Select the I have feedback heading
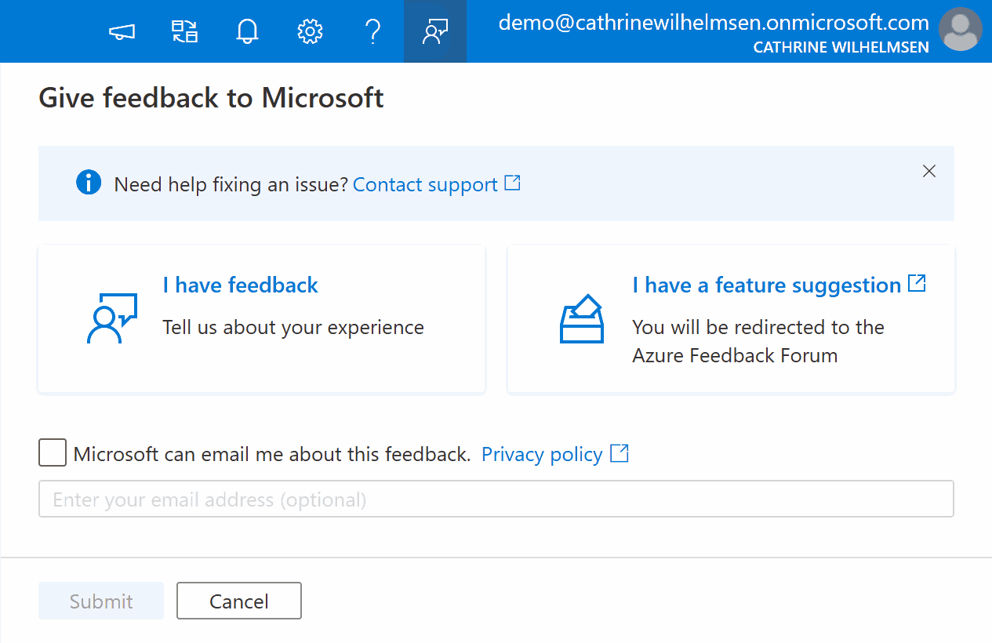992x643 pixels. 240,285
